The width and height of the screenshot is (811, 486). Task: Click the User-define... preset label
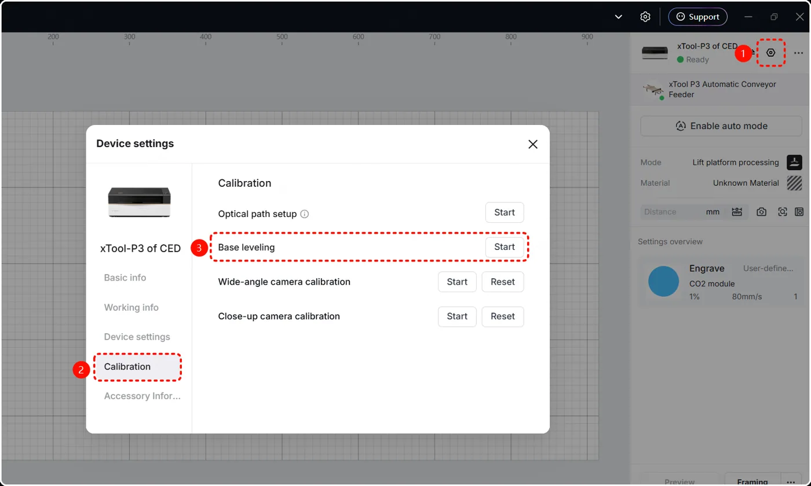(768, 268)
